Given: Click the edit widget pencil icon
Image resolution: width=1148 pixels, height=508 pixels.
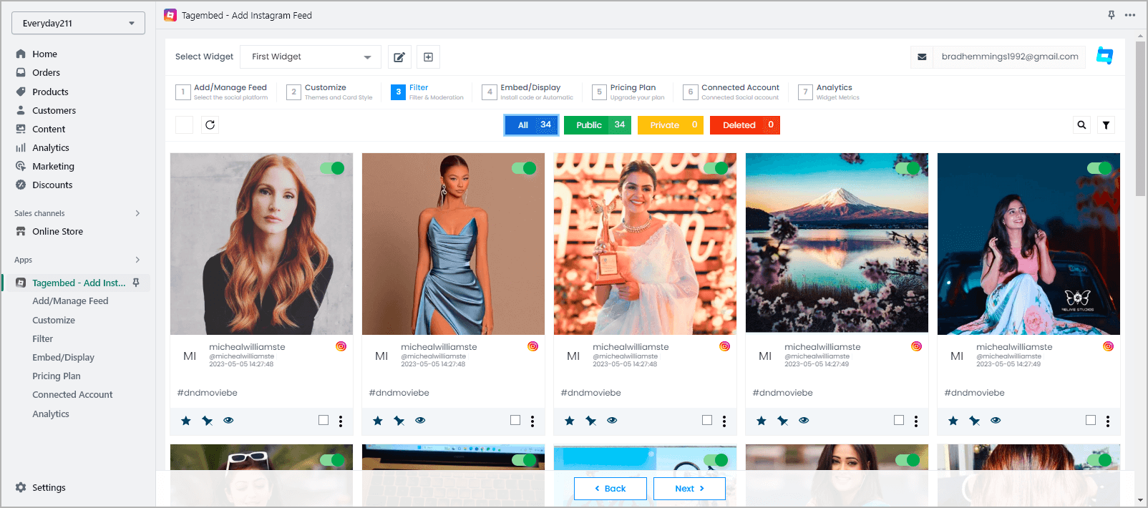Looking at the screenshot, I should click(399, 57).
